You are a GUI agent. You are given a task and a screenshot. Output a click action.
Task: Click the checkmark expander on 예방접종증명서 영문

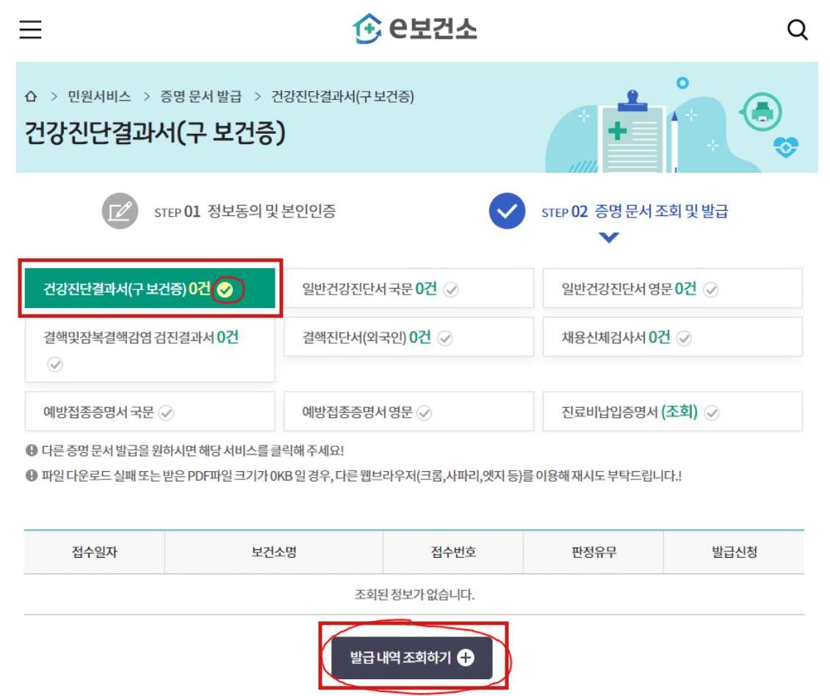(423, 412)
